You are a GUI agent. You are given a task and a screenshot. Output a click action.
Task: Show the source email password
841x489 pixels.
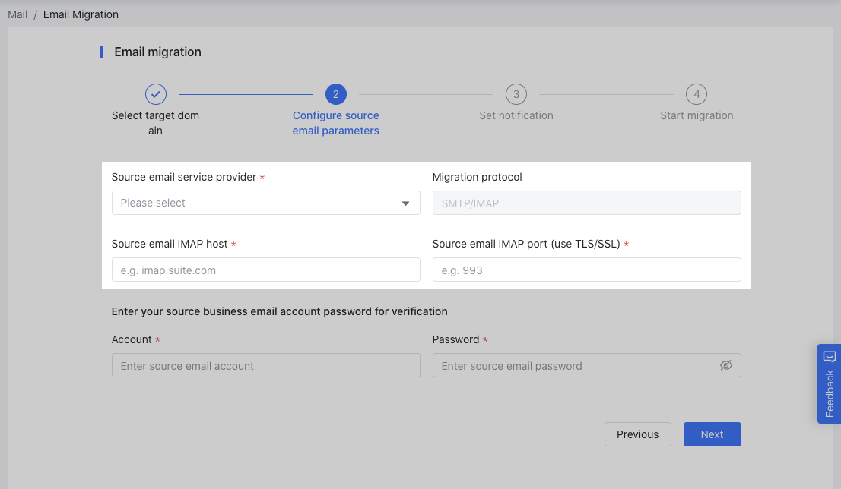[x=726, y=365]
